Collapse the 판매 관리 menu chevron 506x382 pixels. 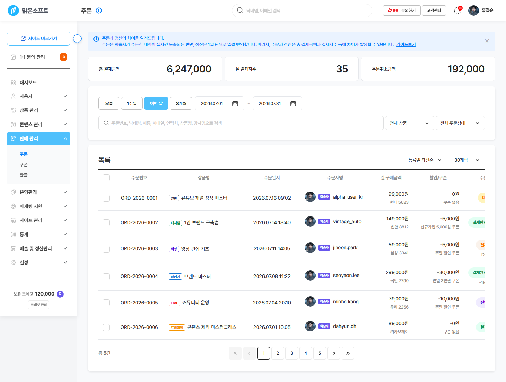(x=65, y=138)
